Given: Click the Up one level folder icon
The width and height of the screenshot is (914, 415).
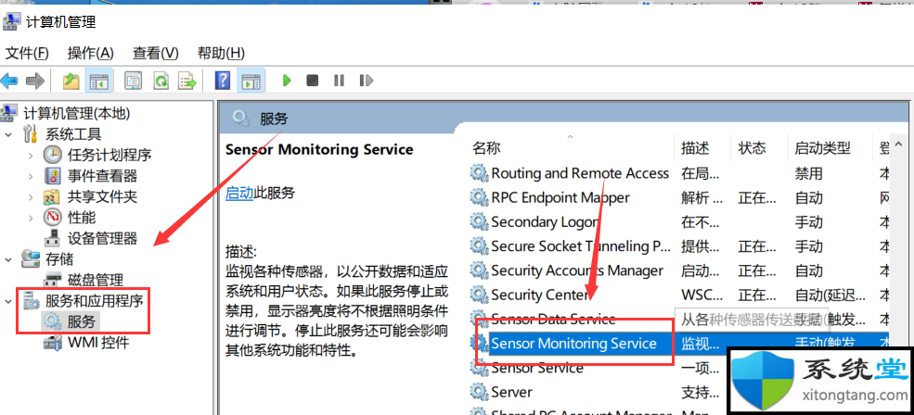Looking at the screenshot, I should (71, 81).
